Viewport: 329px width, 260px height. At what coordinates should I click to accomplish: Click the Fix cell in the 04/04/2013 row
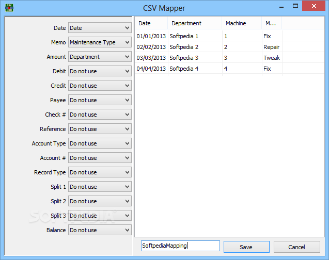(272, 69)
